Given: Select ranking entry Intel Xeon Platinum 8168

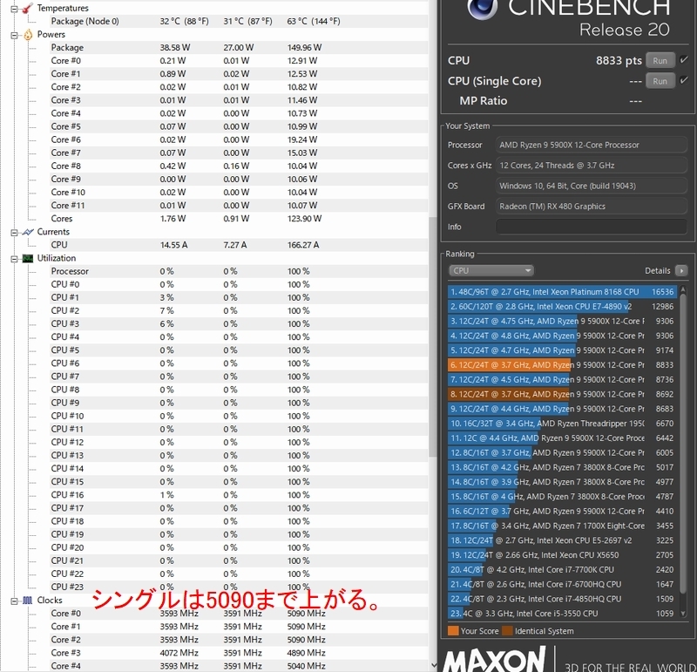Looking at the screenshot, I should (562, 292).
